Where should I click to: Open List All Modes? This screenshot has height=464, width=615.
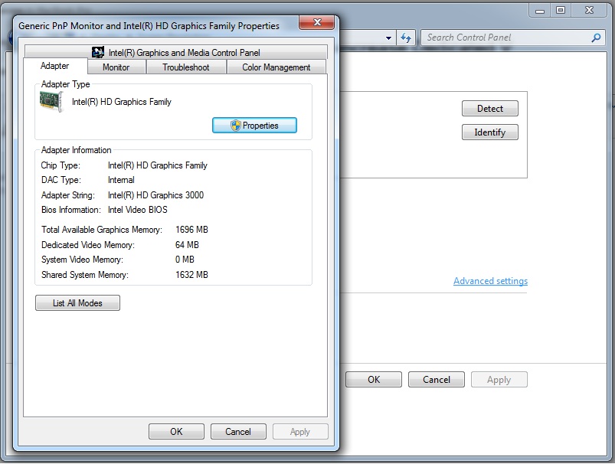point(77,302)
